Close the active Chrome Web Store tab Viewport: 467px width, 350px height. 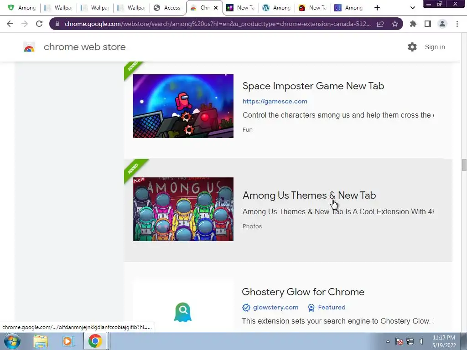point(216,8)
